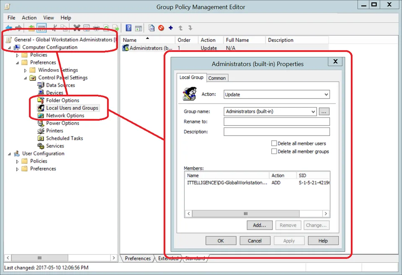This screenshot has width=402, height=275.
Task: Click the tree pane horizontal scrollbar thumb
Action: (39, 257)
